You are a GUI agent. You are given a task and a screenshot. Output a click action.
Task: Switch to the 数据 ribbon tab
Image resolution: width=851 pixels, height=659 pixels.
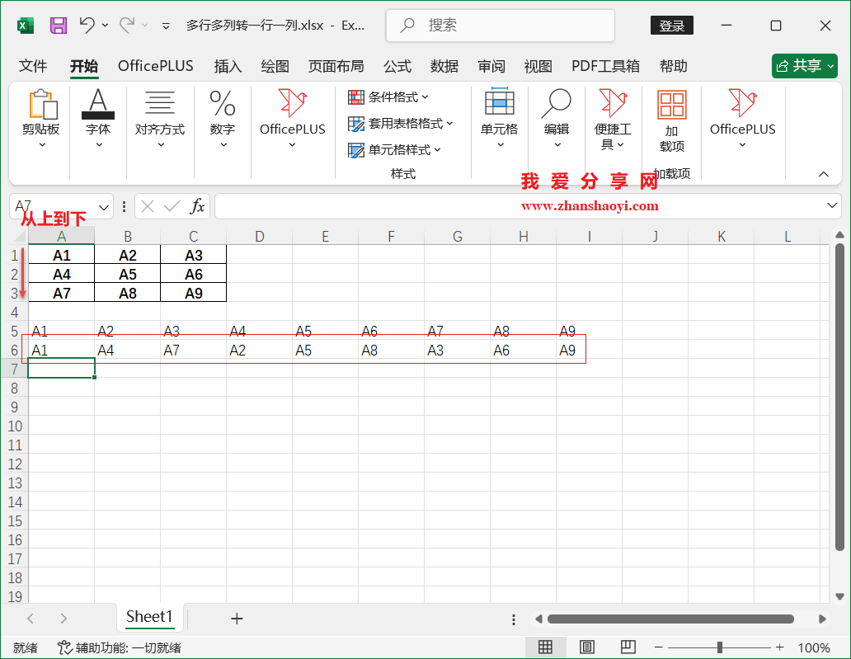(x=444, y=66)
